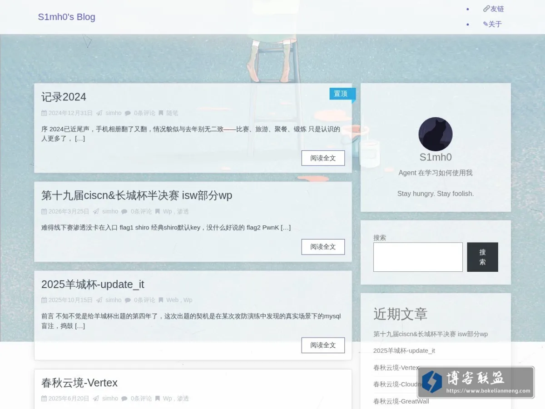Click 阅读全文 for 2025羊城杯-update_it
The height and width of the screenshot is (409, 545).
coord(323,345)
